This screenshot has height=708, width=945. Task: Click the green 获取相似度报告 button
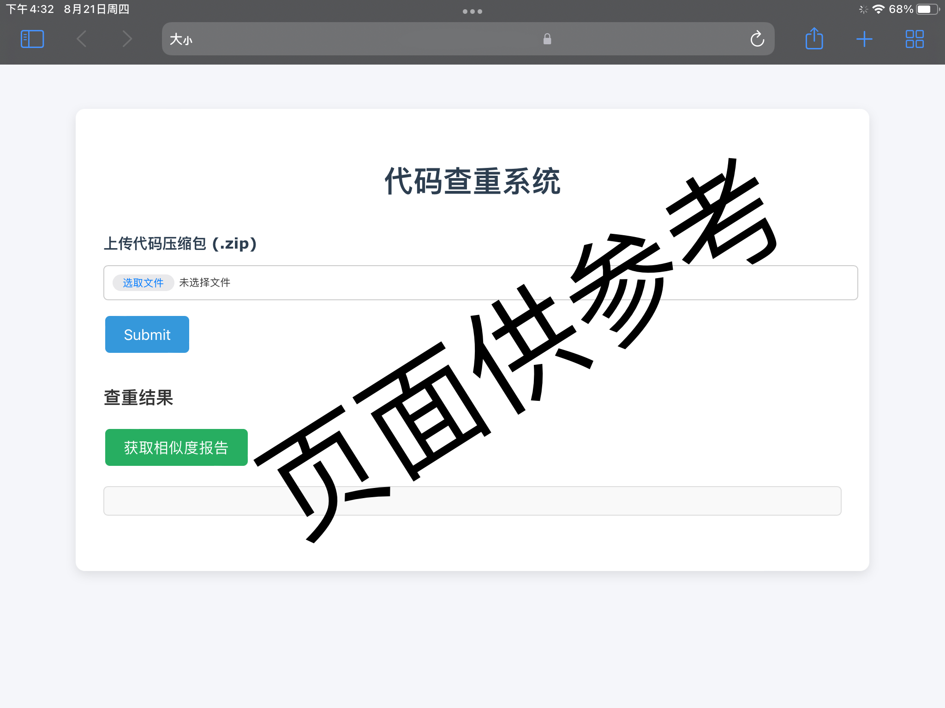[176, 447]
